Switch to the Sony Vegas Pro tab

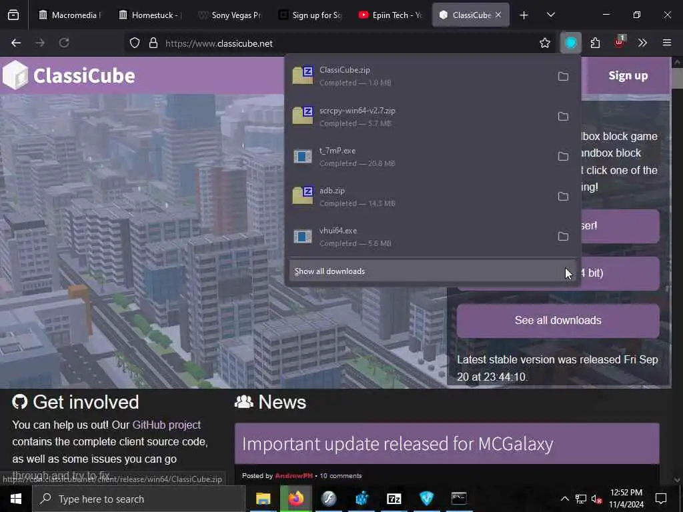pos(229,15)
